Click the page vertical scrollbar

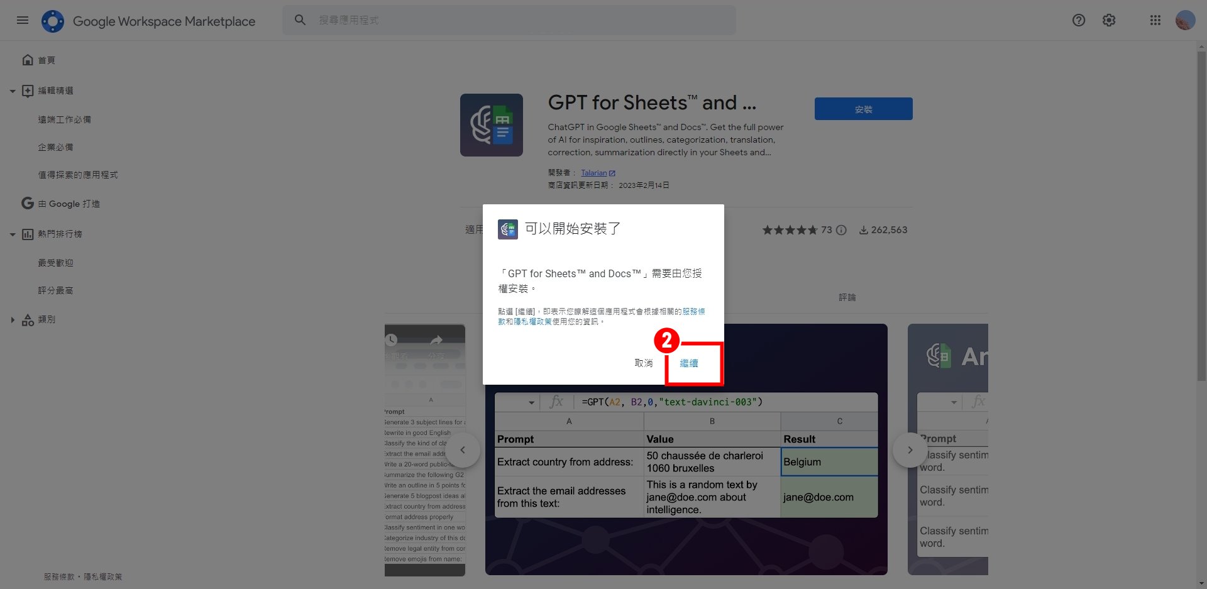point(1202,217)
